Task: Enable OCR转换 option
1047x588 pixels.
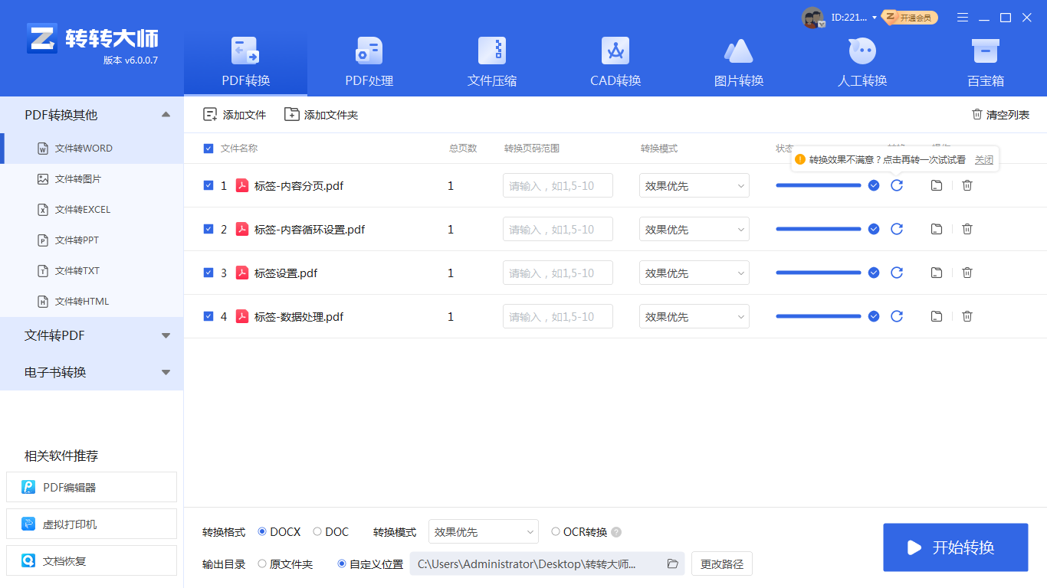Action: point(555,531)
